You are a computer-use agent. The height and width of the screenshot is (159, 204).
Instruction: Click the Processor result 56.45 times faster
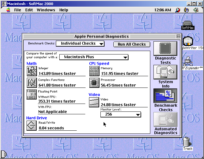pos(118,85)
